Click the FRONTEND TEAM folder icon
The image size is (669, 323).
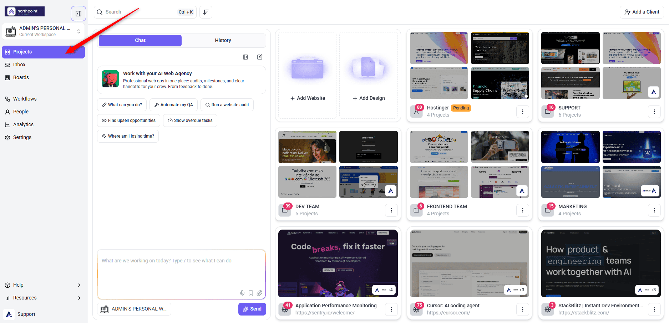[x=416, y=210]
